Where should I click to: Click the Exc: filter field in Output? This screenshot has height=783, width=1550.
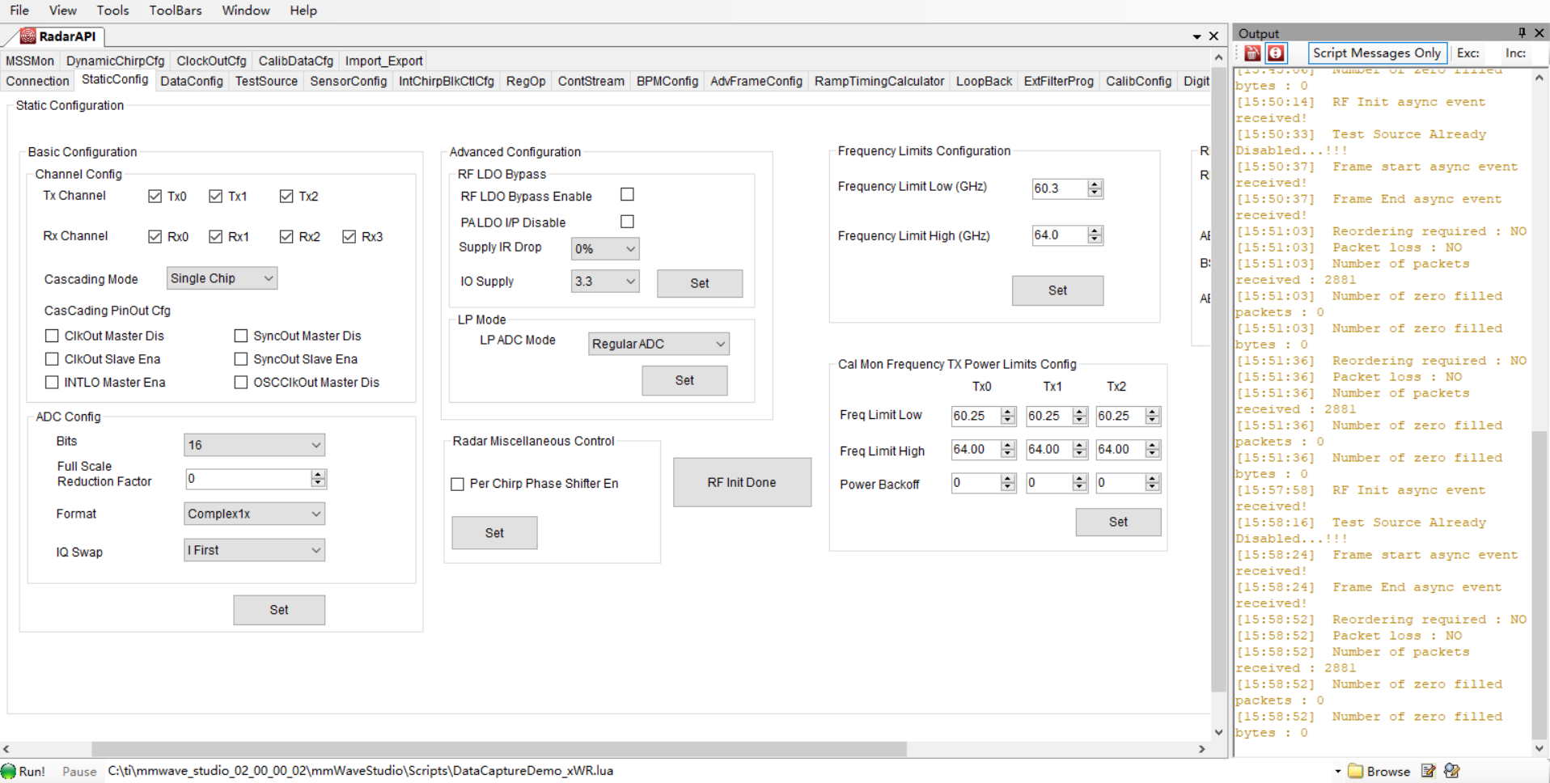pyautogui.click(x=1468, y=53)
